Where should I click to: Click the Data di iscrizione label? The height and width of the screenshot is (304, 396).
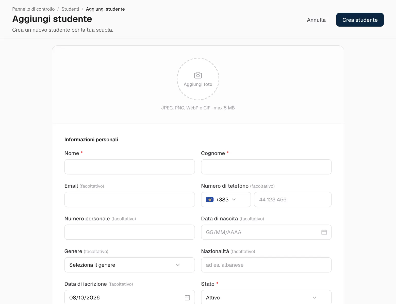point(86,284)
